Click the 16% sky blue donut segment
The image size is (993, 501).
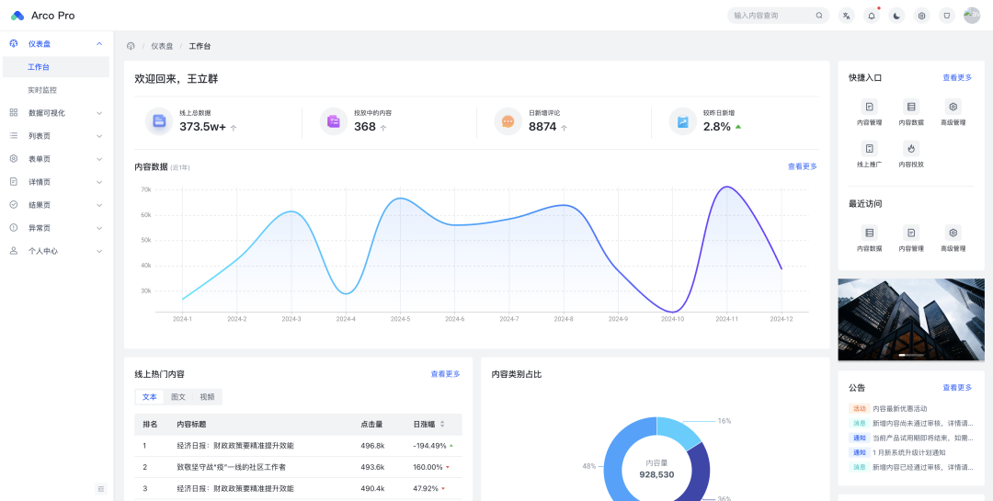(679, 431)
